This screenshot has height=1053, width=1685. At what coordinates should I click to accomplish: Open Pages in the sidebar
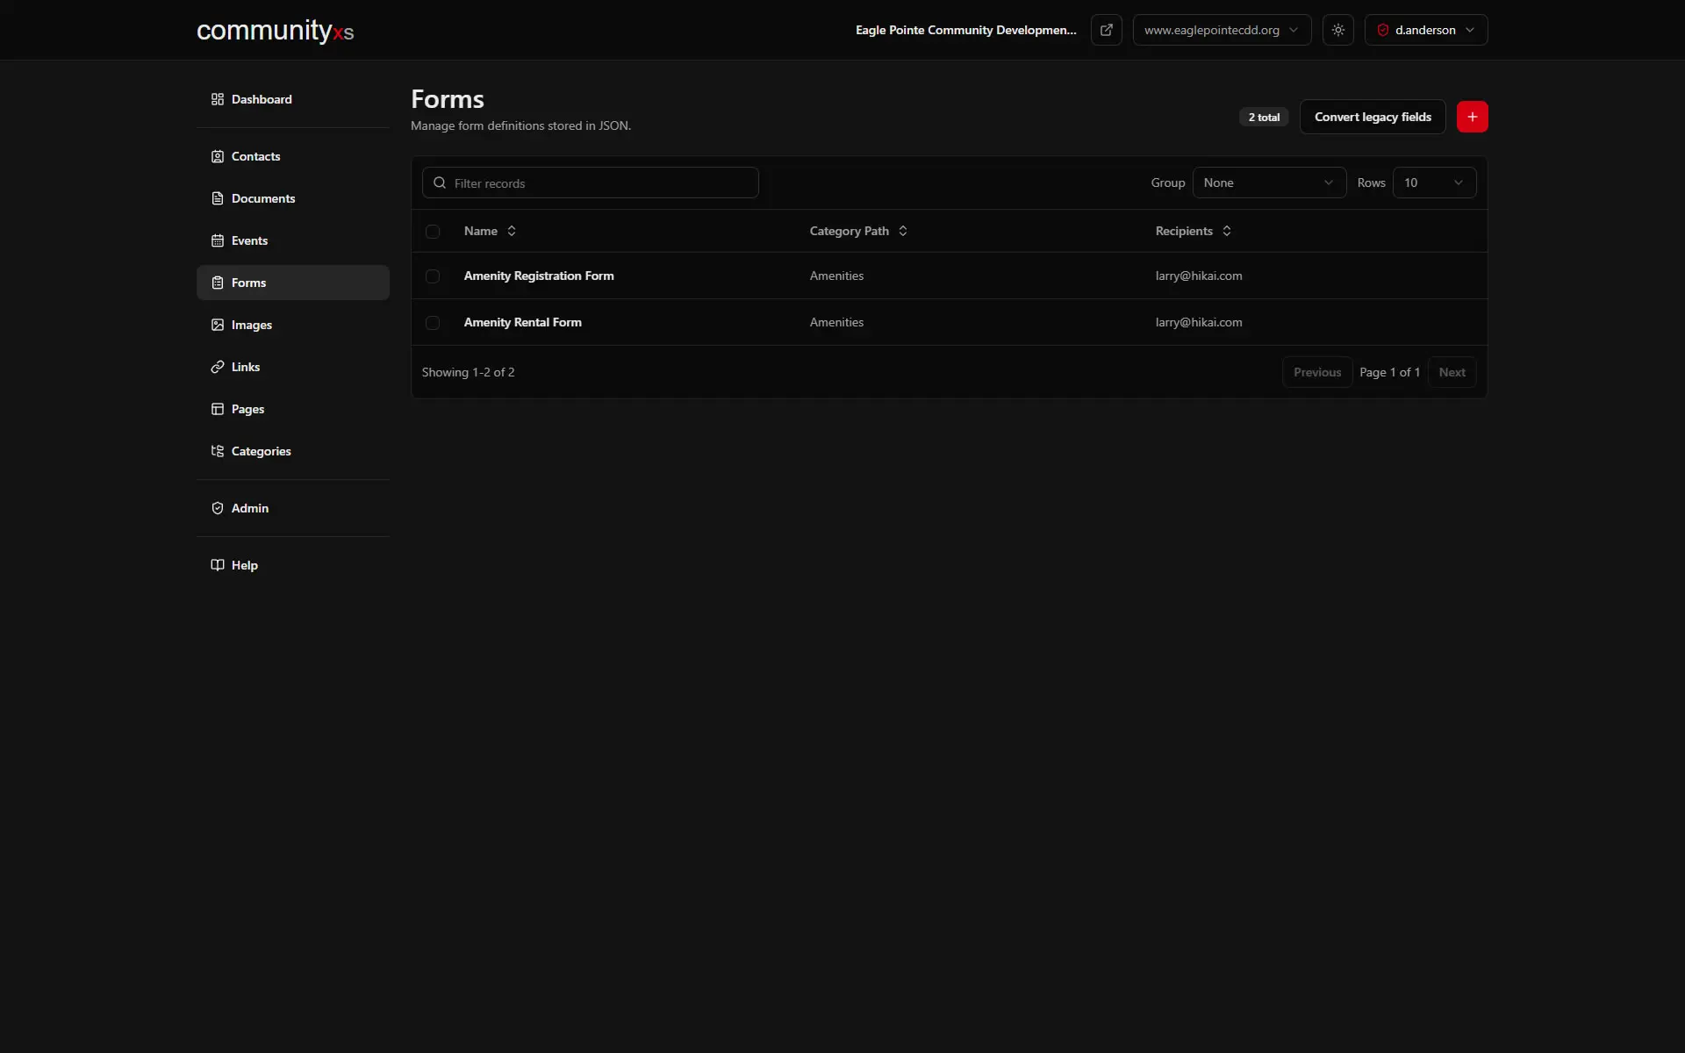click(x=293, y=409)
